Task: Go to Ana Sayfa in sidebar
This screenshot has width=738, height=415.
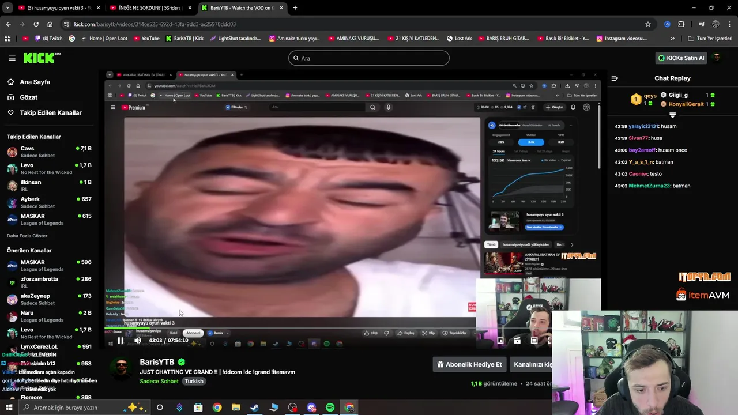Action: pyautogui.click(x=35, y=82)
